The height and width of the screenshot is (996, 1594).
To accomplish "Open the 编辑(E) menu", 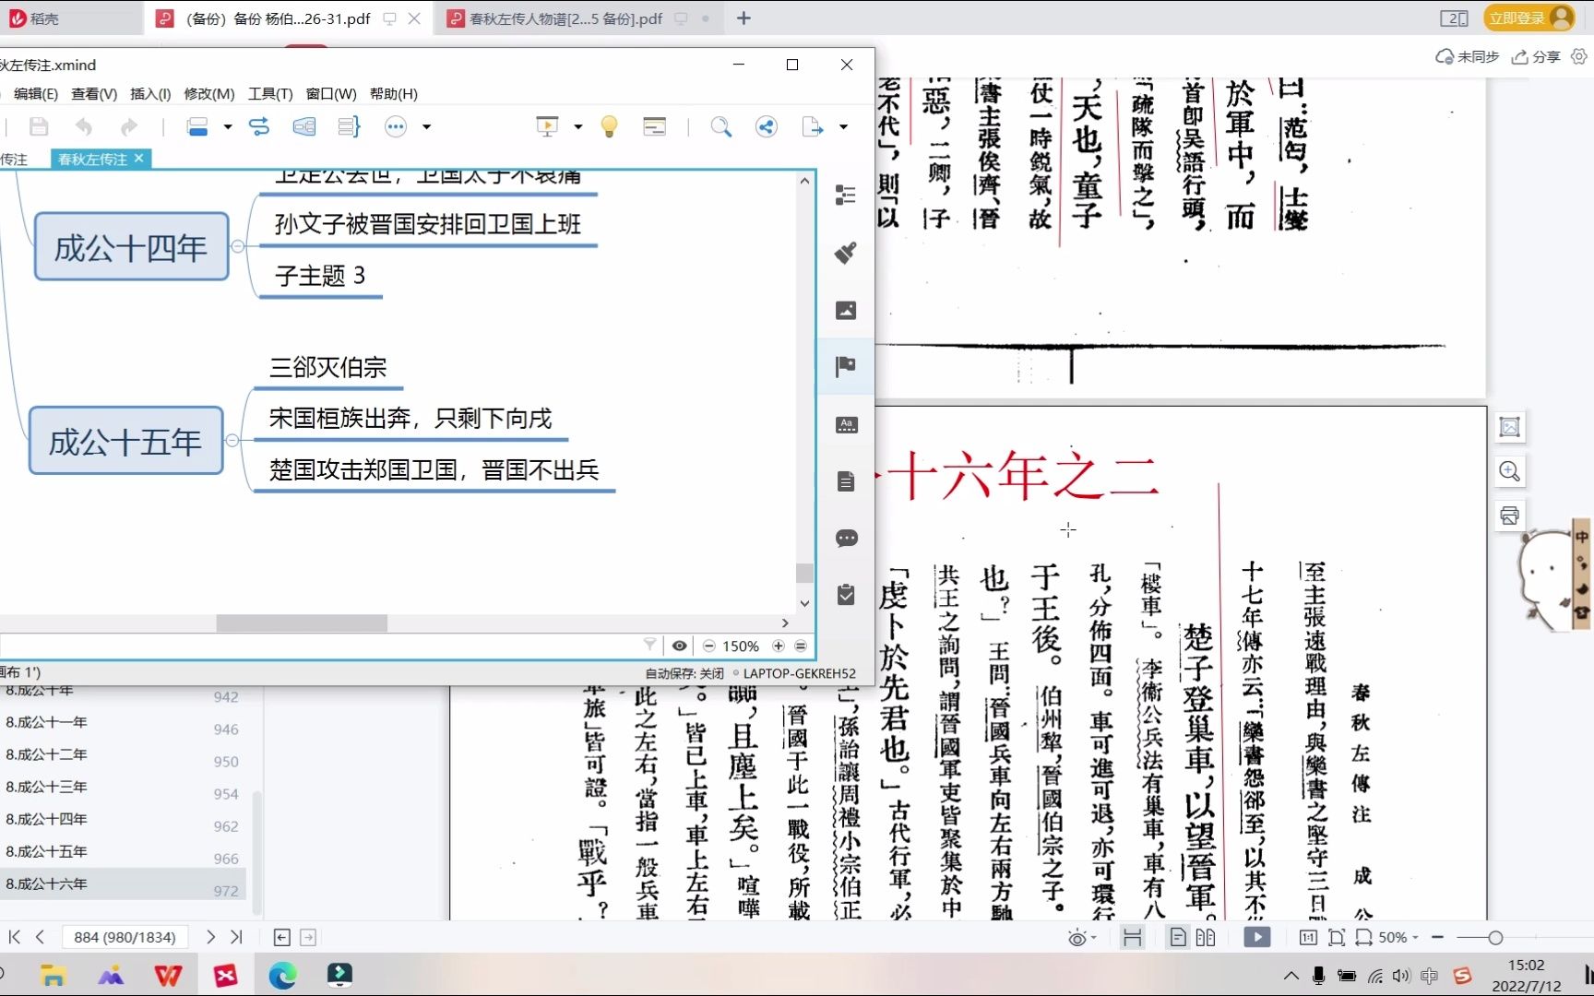I will [x=36, y=94].
